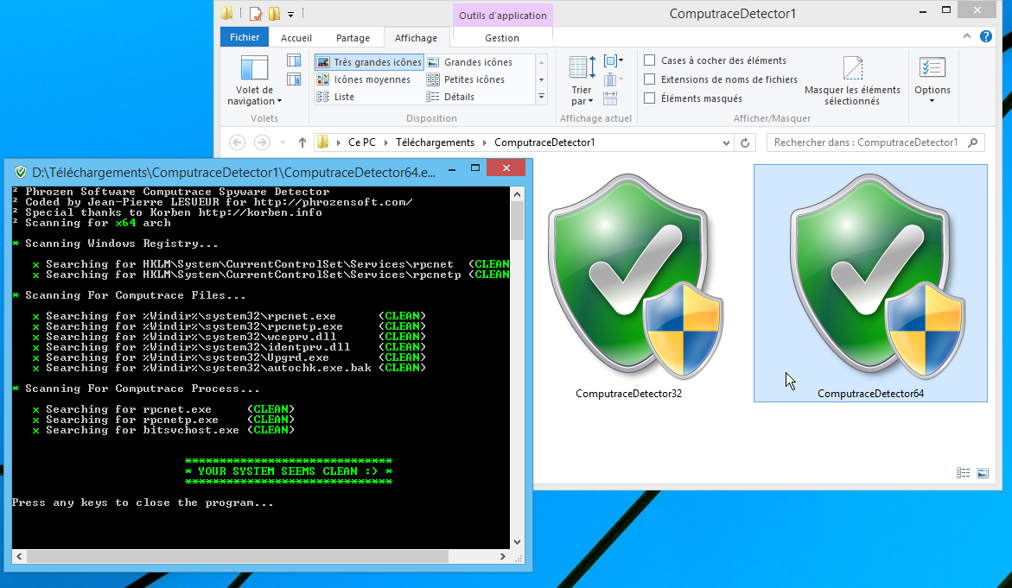Click Ce PC in the address bar
Screen dimensions: 1012x588
(361, 142)
